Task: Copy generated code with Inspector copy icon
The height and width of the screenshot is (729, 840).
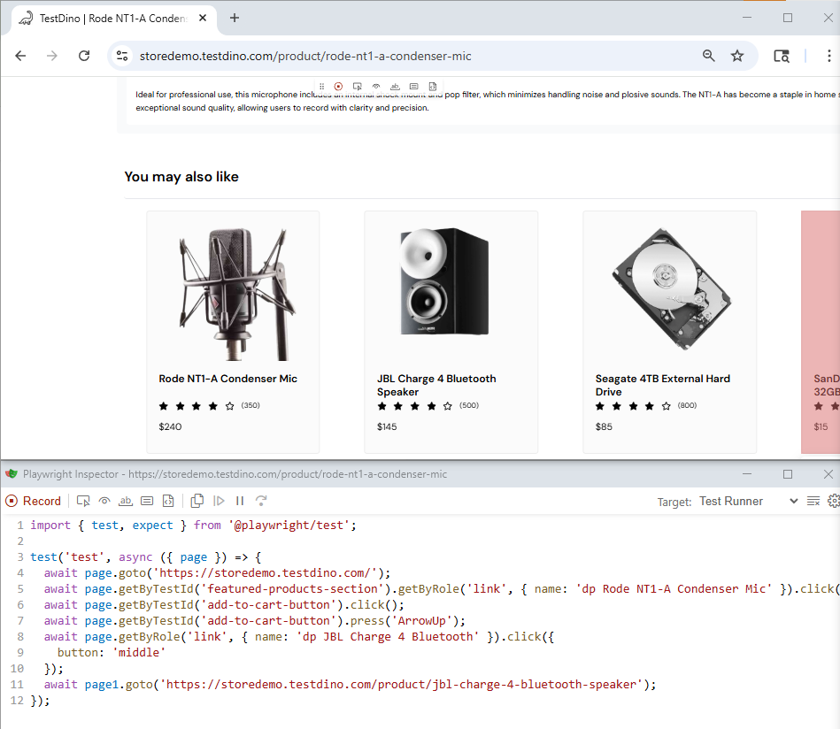Action: [x=197, y=501]
